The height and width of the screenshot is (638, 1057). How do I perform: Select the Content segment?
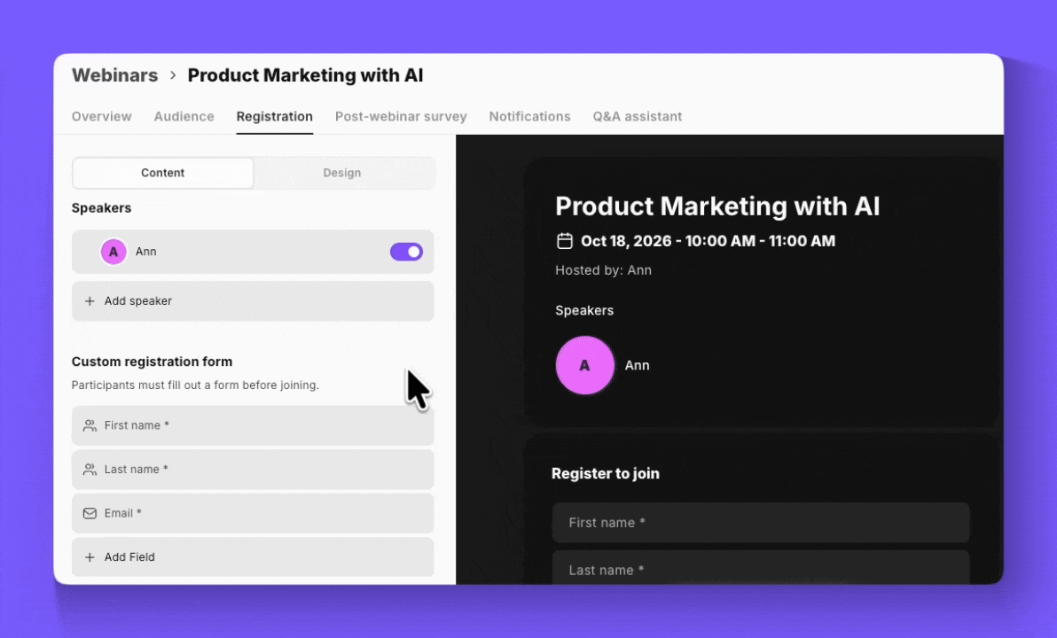[162, 173]
